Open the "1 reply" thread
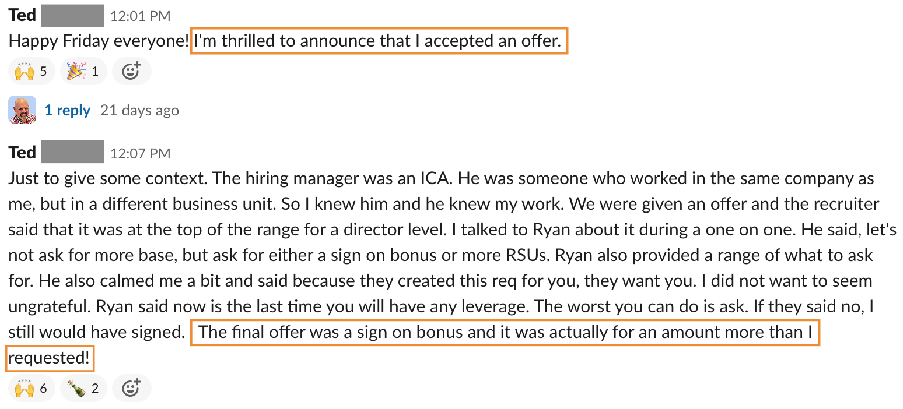The image size is (903, 409). pos(68,110)
